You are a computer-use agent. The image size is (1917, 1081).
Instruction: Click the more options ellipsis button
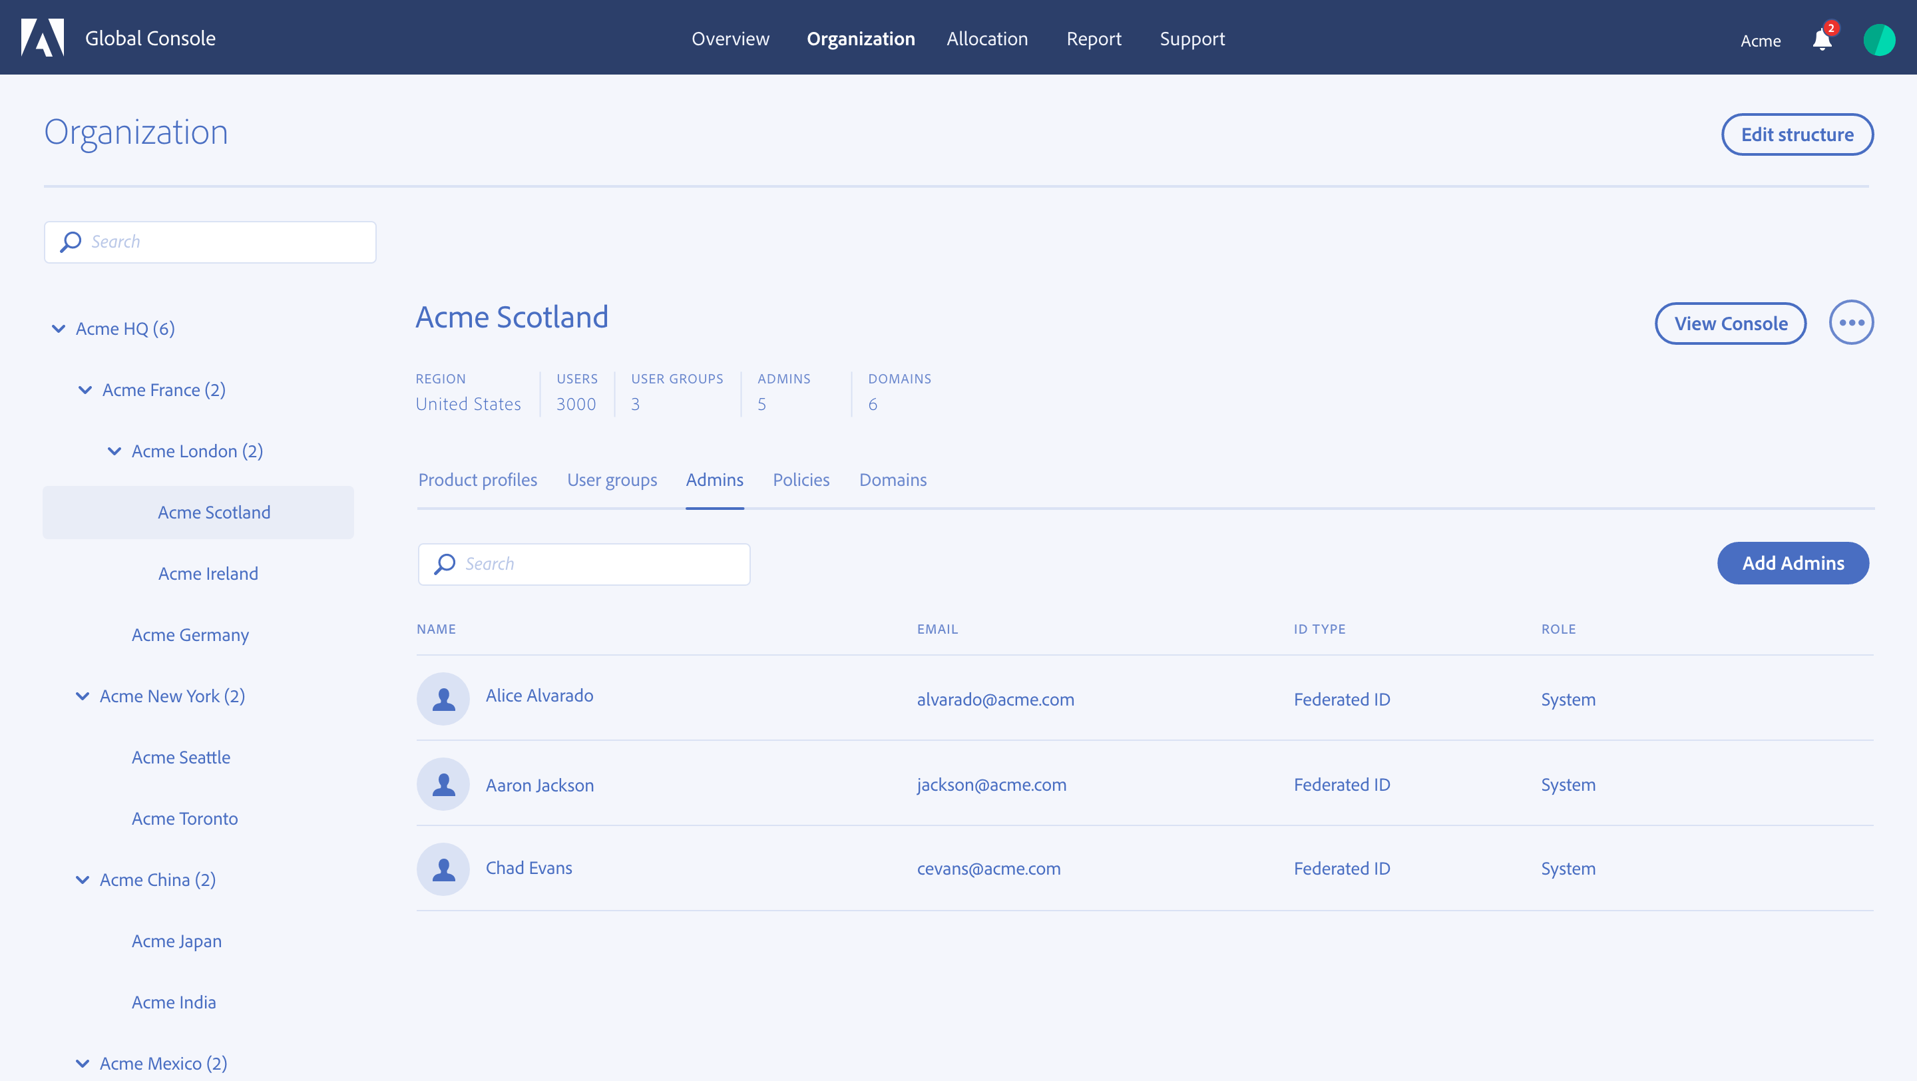click(x=1850, y=322)
